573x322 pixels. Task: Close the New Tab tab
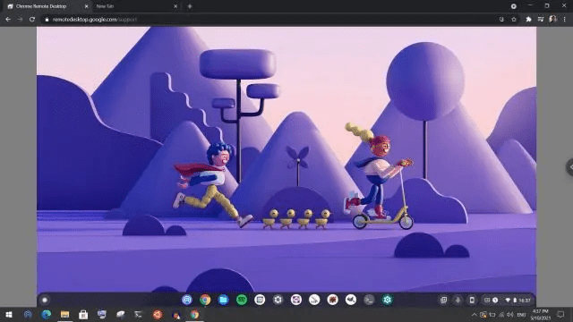(175, 6)
